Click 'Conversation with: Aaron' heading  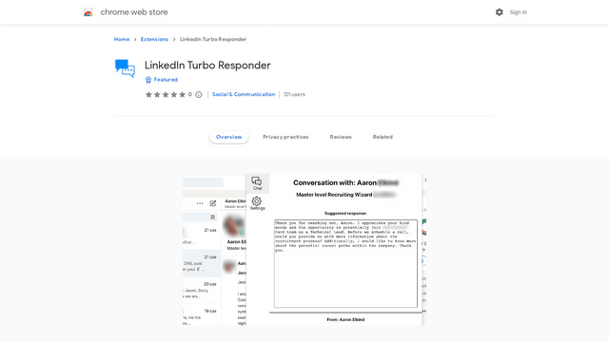pyautogui.click(x=335, y=182)
